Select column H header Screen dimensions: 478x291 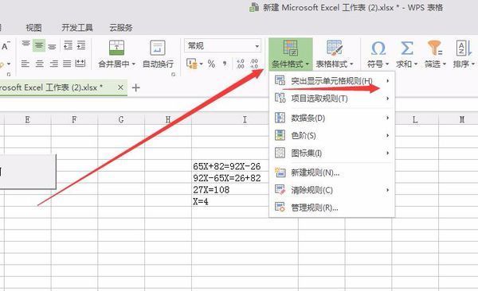[x=168, y=119]
